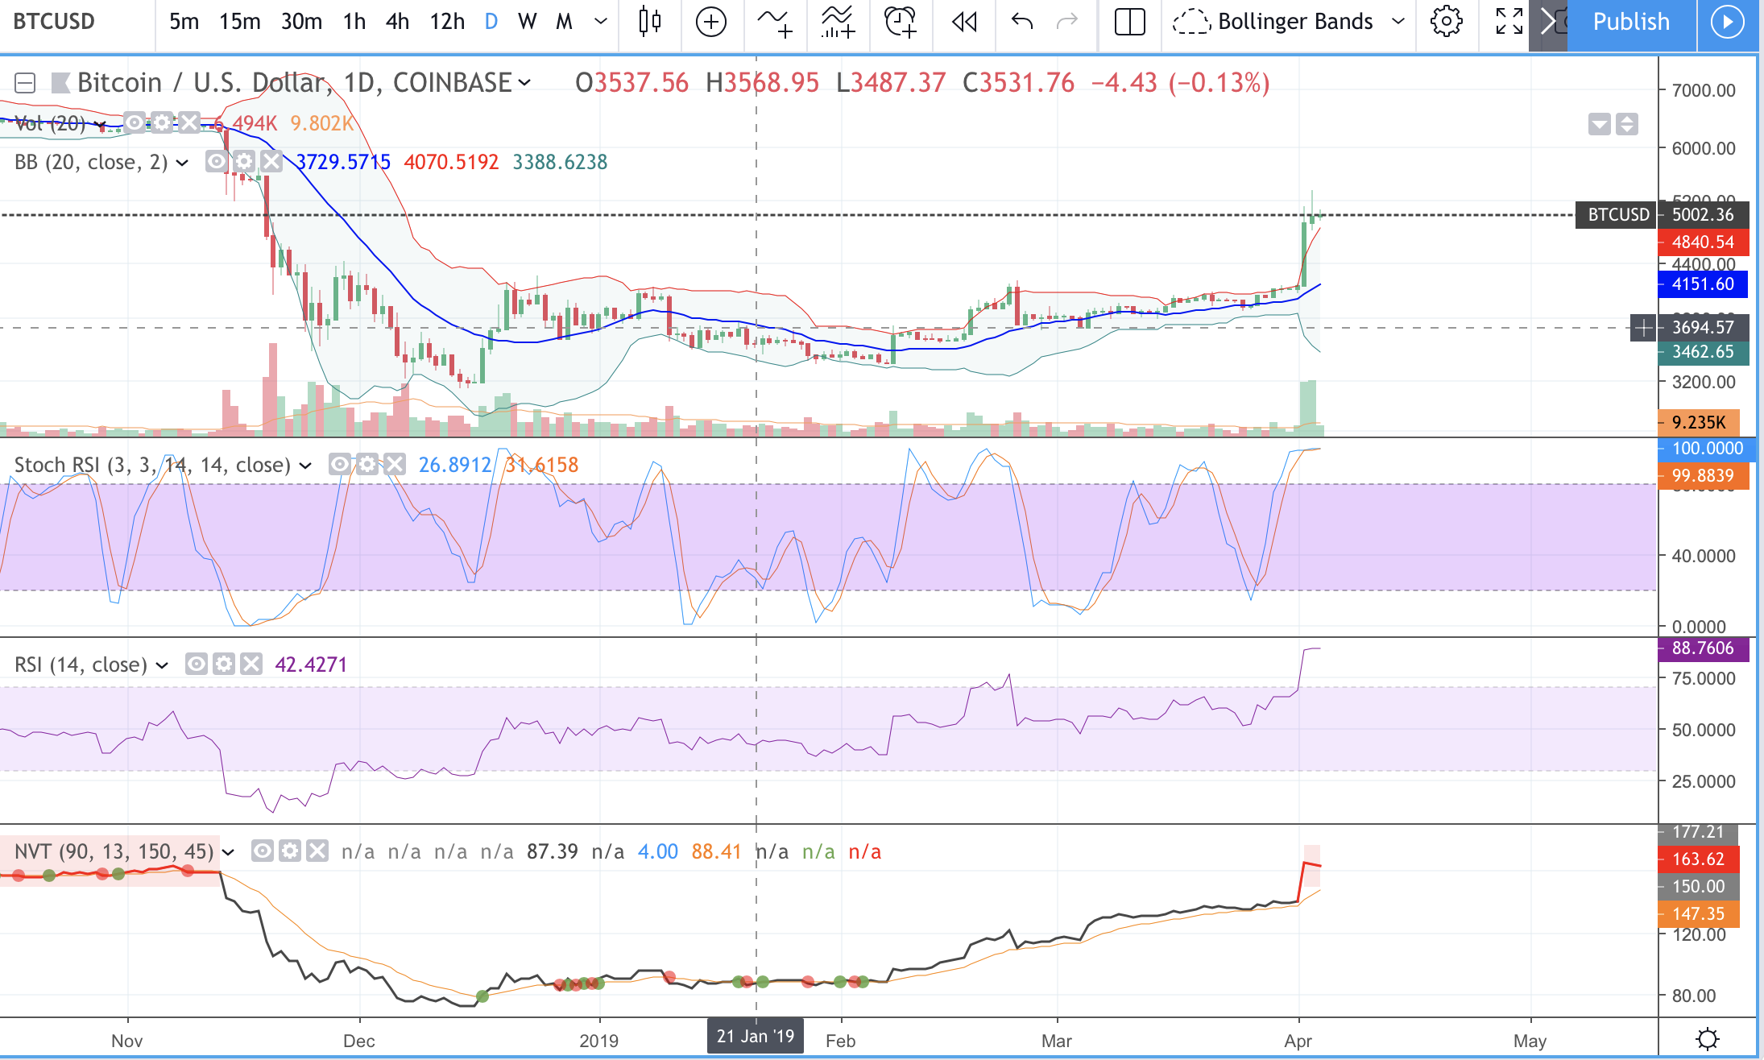Open the compare or add symbol tool
Screen dimensions: 1764x1060
click(710, 22)
